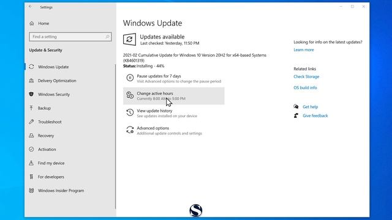
Task: Click the sidebar vertical scrollbar
Action: coord(115,136)
